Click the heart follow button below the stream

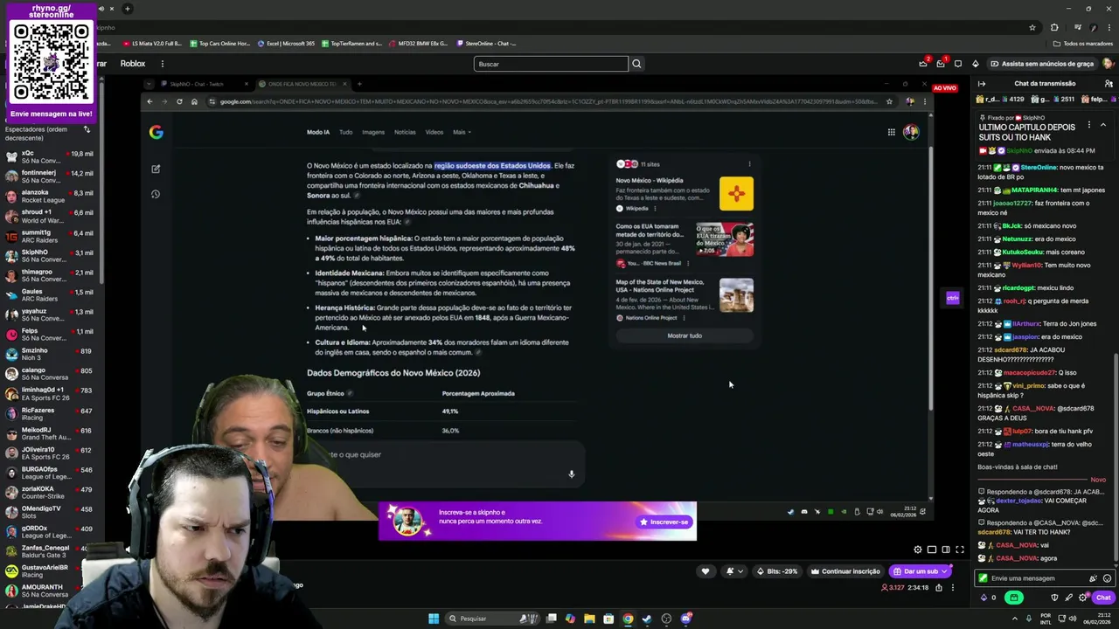pos(705,571)
